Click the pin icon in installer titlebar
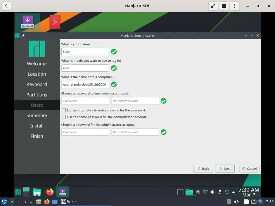This screenshot has width=275, height=206. click(23, 36)
